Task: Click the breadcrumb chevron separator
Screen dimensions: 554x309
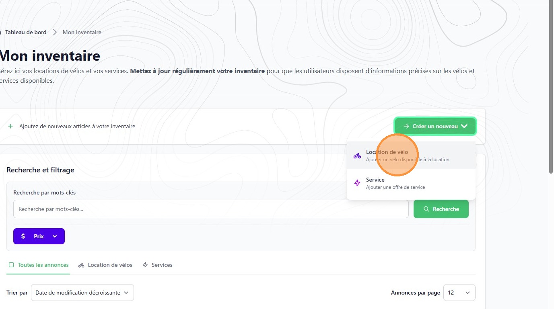Action: pyautogui.click(x=55, y=32)
